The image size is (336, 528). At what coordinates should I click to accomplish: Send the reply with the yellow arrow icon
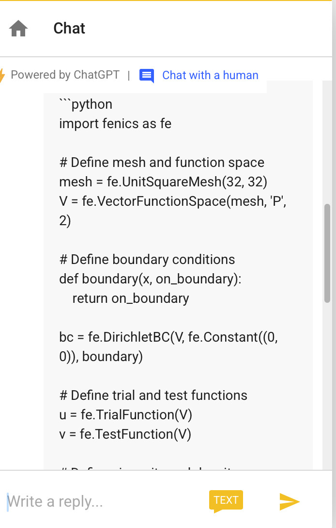290,502
